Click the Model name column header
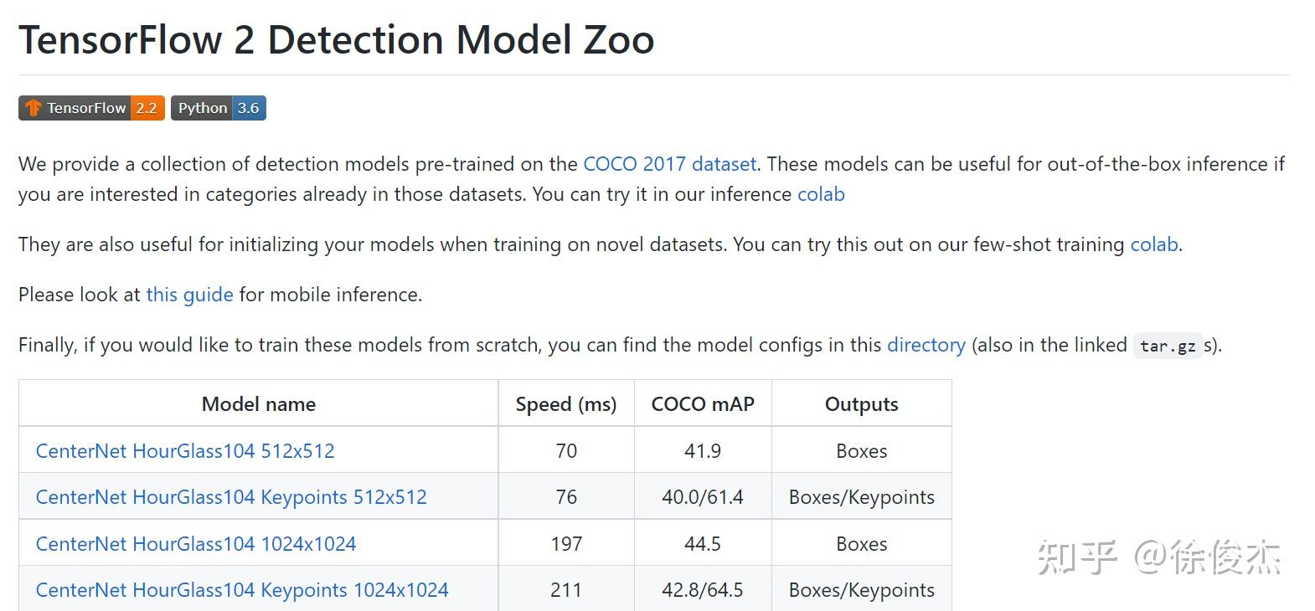The image size is (1315, 611). click(259, 404)
